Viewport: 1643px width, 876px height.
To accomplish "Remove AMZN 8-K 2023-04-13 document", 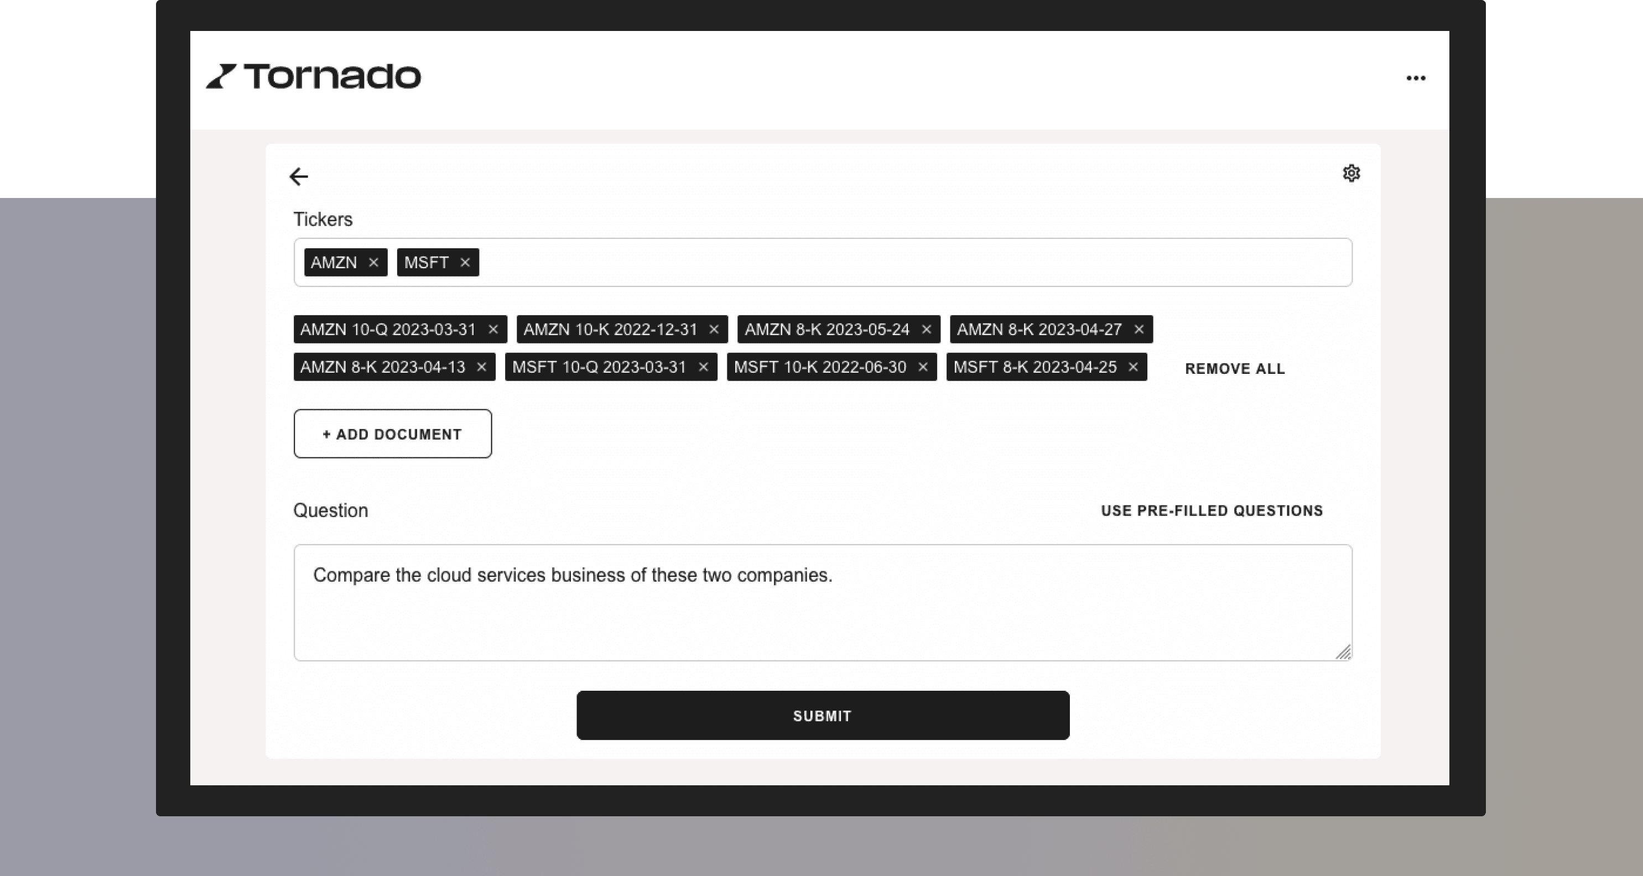I will [x=481, y=367].
